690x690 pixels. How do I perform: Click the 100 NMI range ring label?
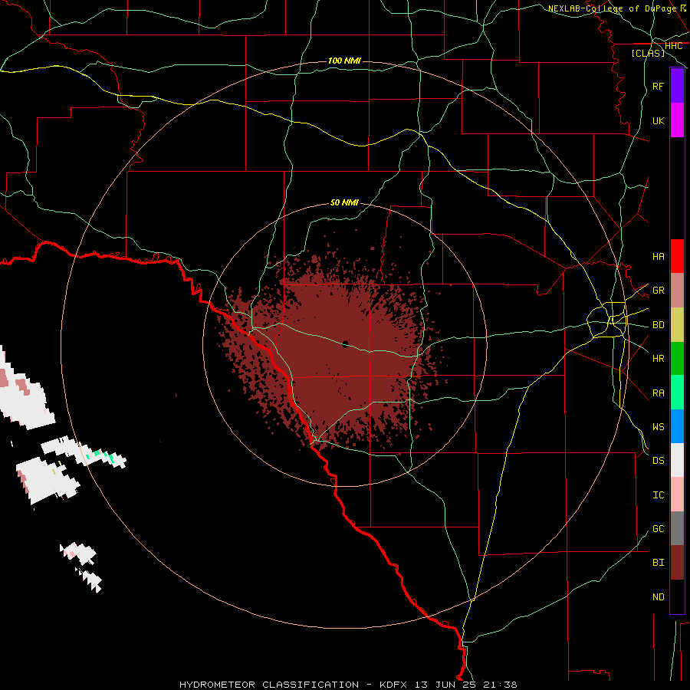(344, 61)
